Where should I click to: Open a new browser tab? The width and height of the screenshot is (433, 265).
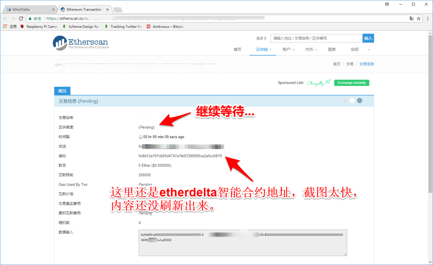118,10
